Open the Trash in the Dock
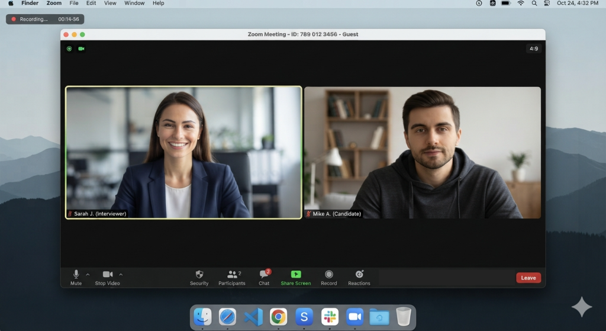 (x=404, y=317)
